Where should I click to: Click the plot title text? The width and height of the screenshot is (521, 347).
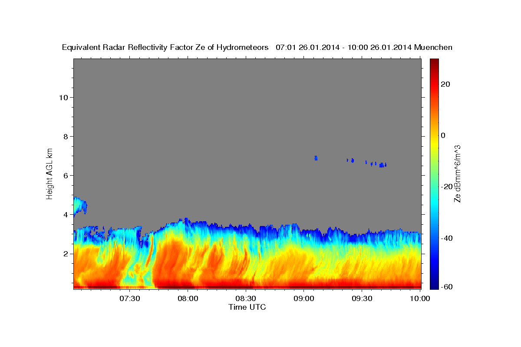257,47
